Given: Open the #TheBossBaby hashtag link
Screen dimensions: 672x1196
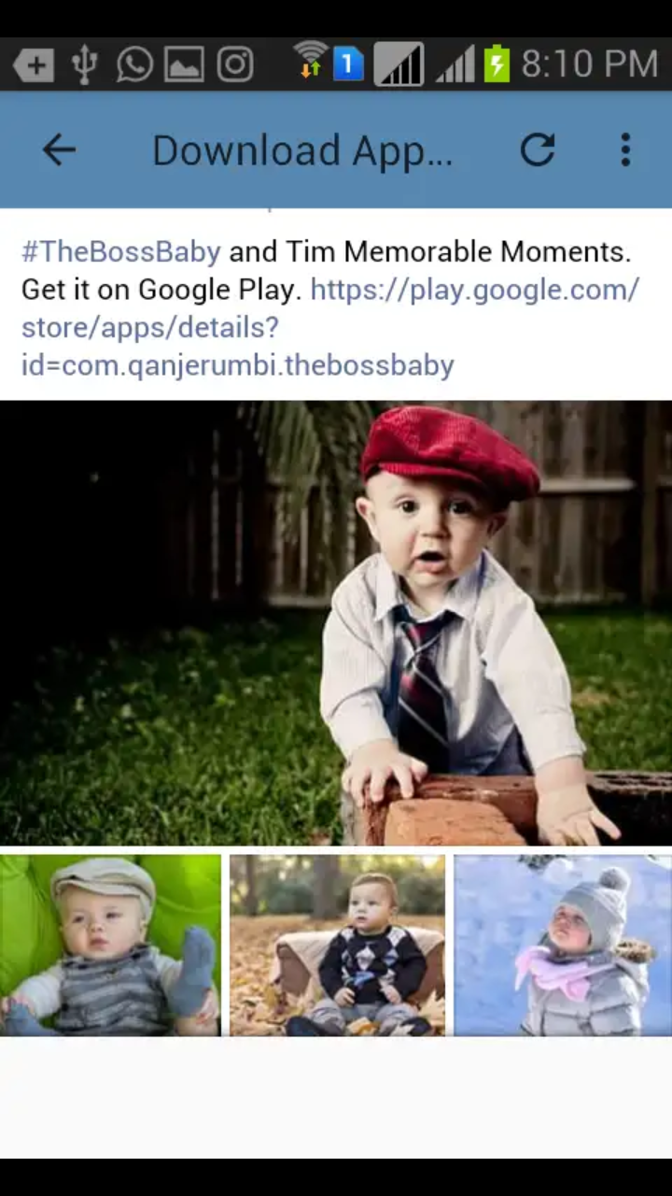Looking at the screenshot, I should pos(121,251).
